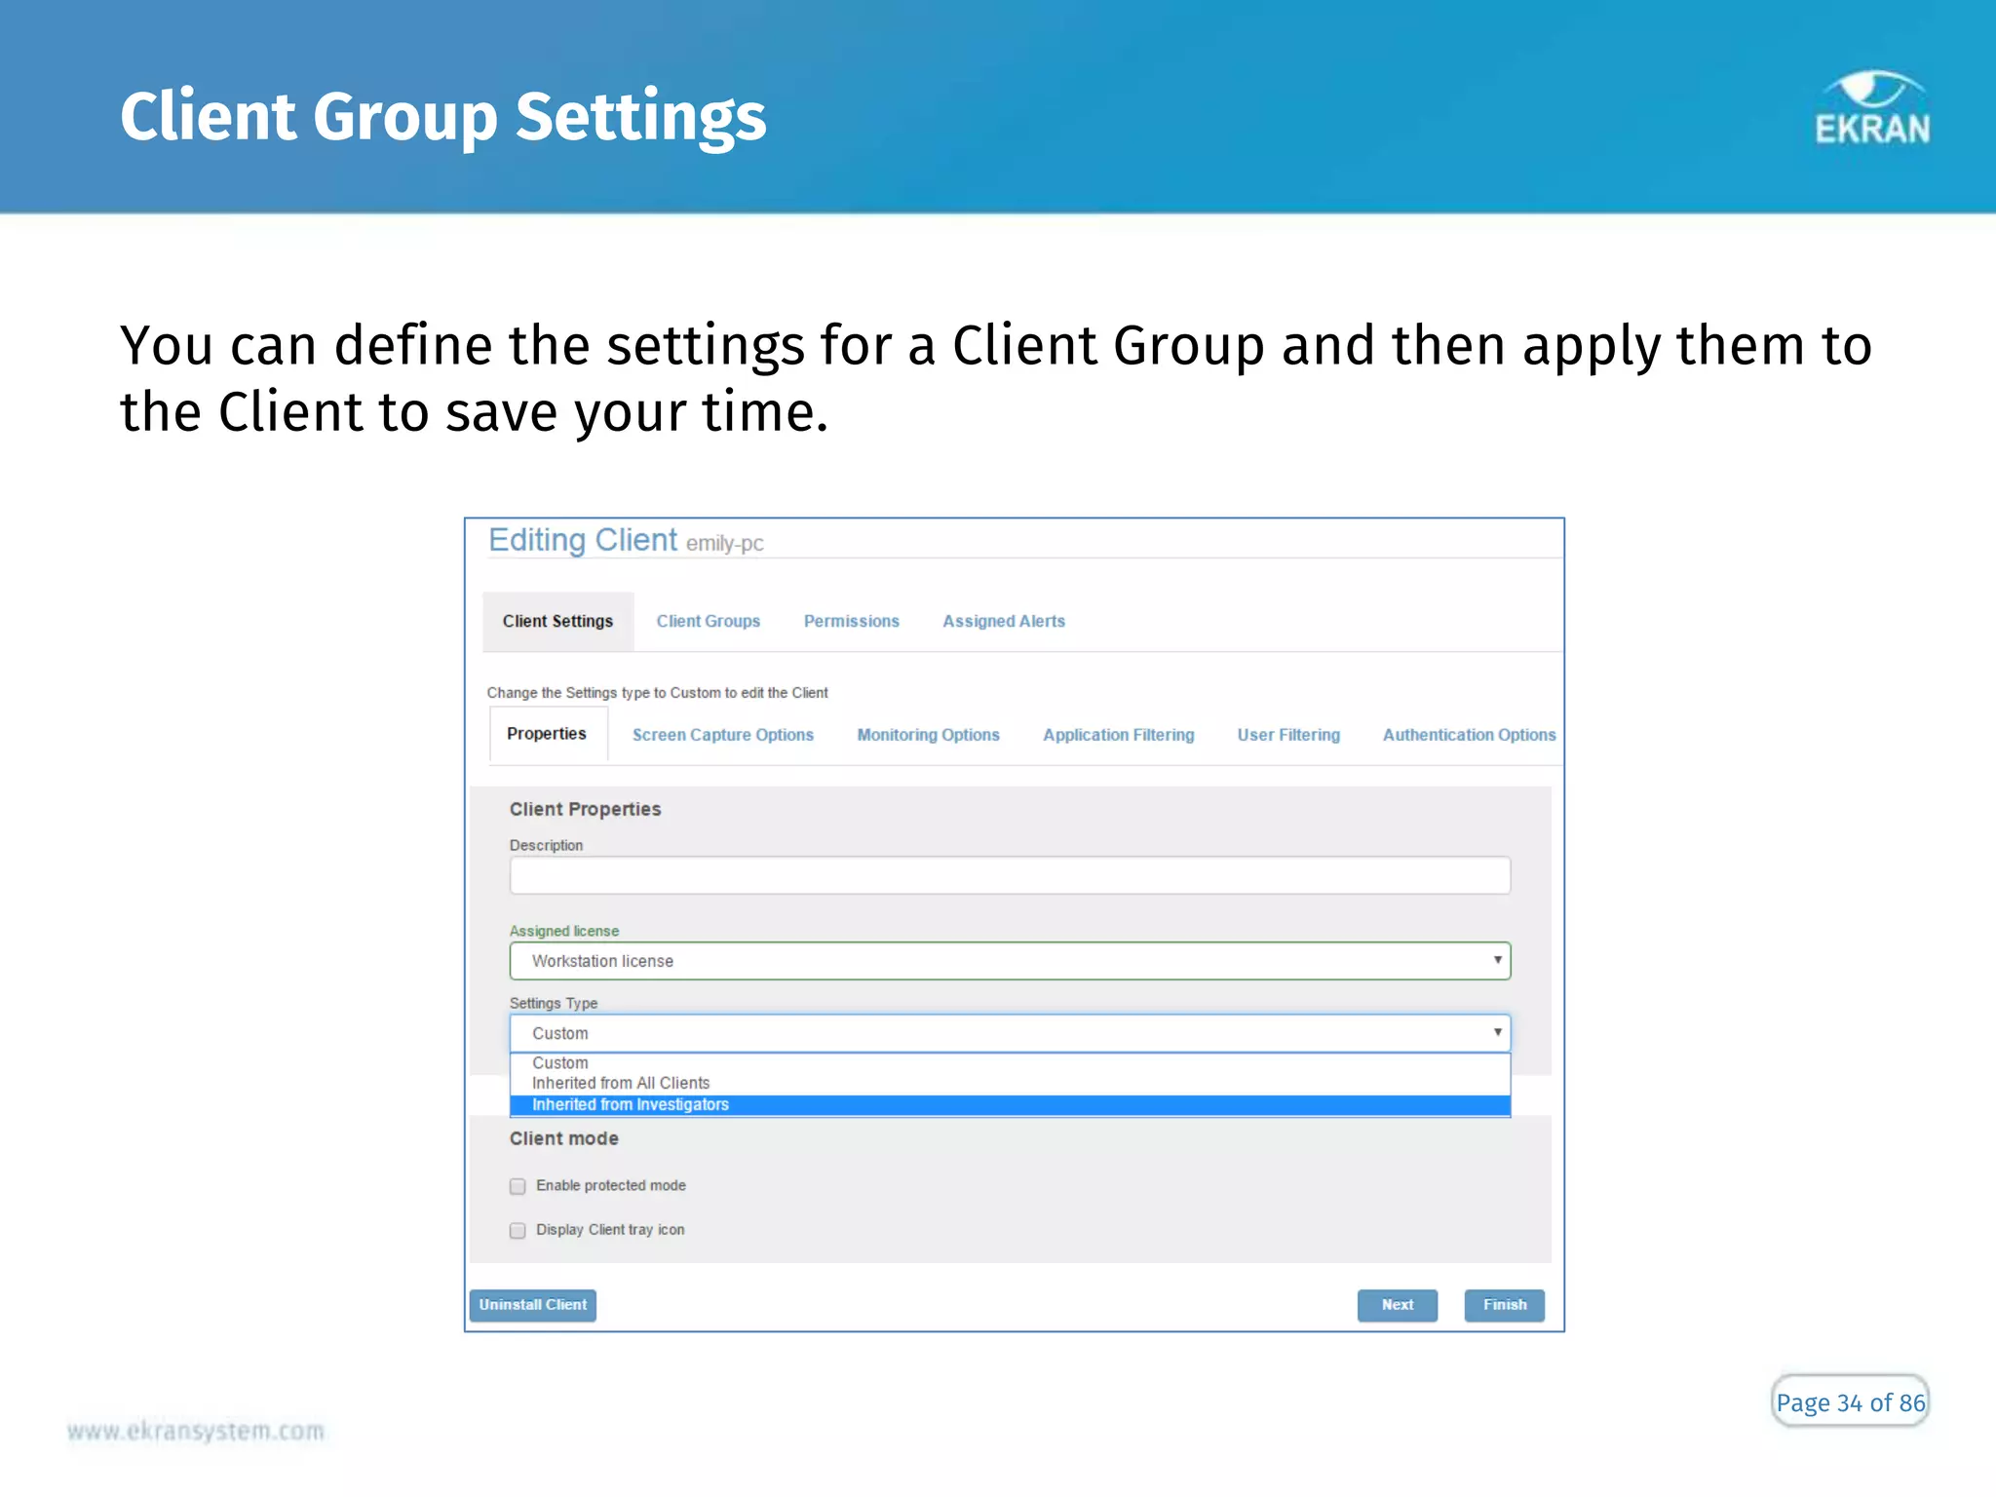
Task: Open the Permissions tab
Action: tap(851, 621)
